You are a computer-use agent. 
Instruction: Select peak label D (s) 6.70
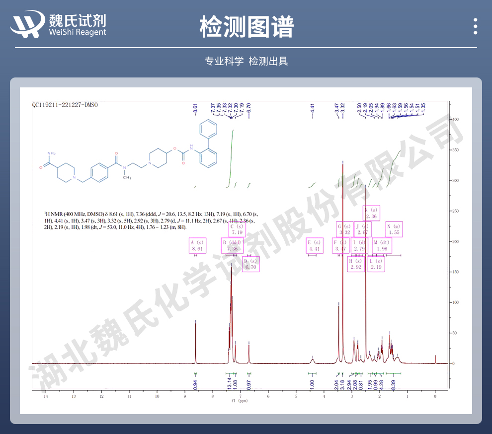coord(250,264)
